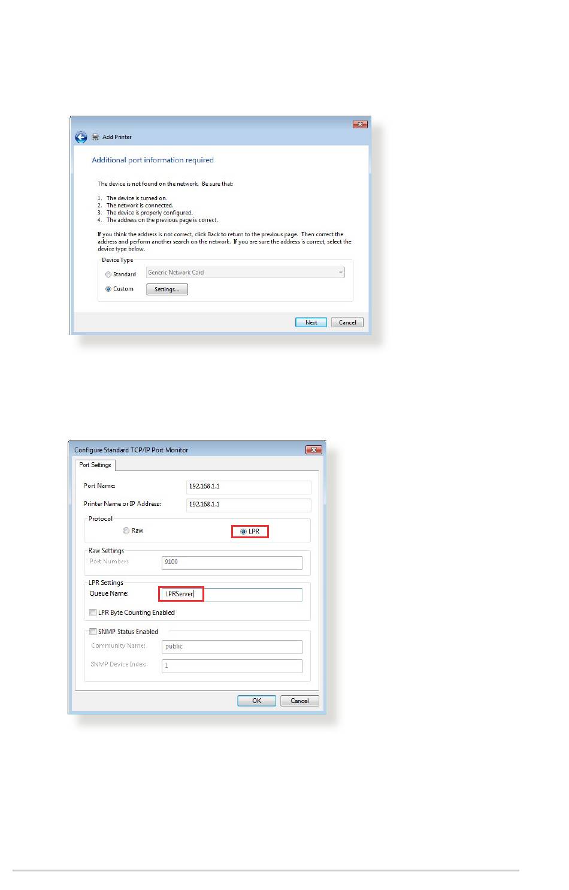Viewport: 569px width, 890px height.
Task: Click the Printer Name or IP Address field
Action: 249,505
